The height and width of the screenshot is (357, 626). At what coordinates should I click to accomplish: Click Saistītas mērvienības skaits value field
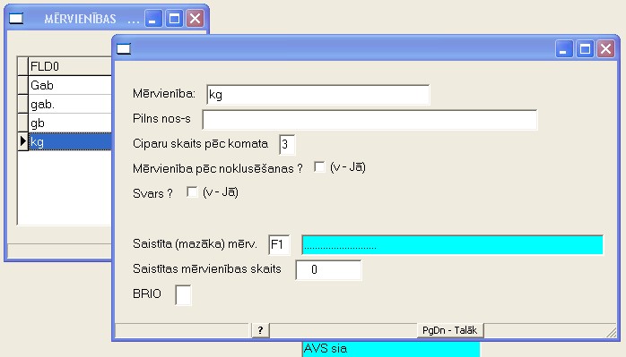pyautogui.click(x=328, y=269)
